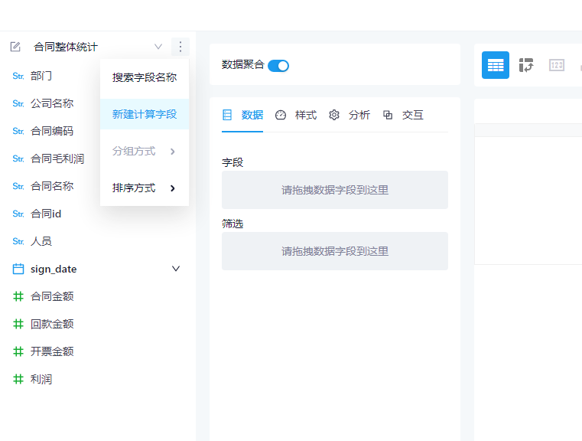Viewport: 582px width, 441px height.
Task: Open the 排序方式 submenu
Action: coord(145,188)
